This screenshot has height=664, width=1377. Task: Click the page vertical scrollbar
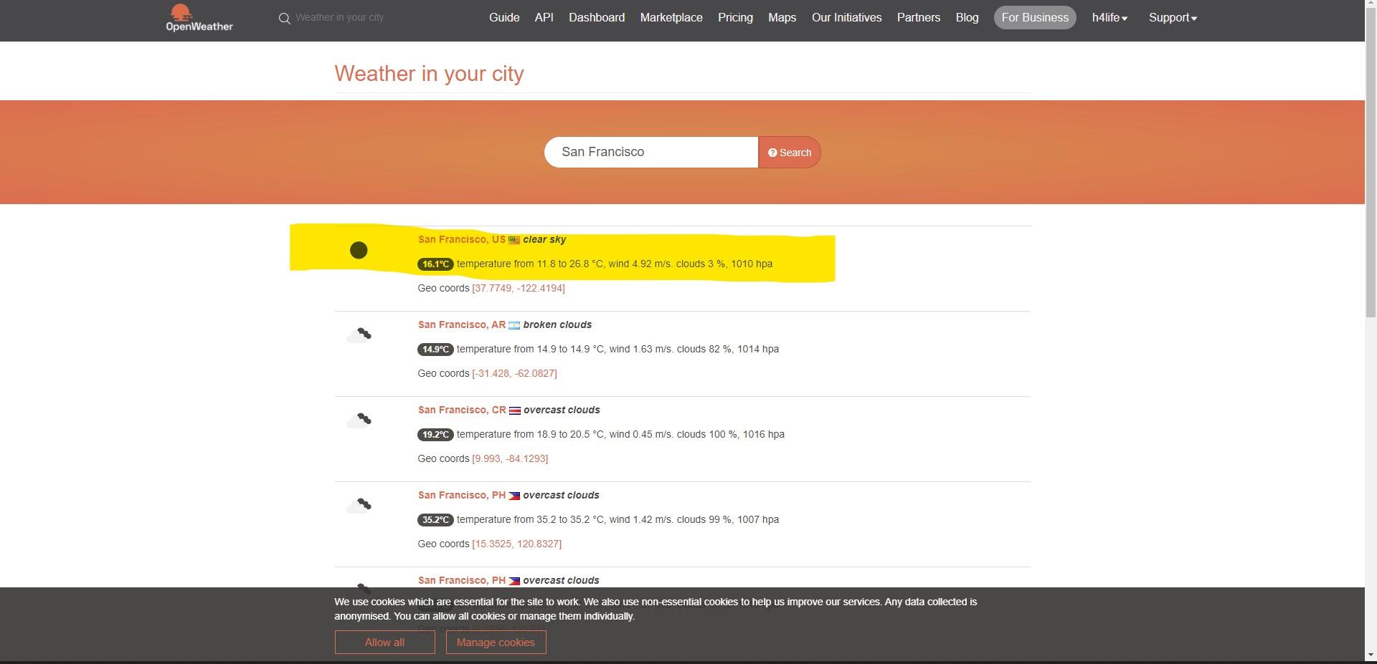(x=1371, y=332)
